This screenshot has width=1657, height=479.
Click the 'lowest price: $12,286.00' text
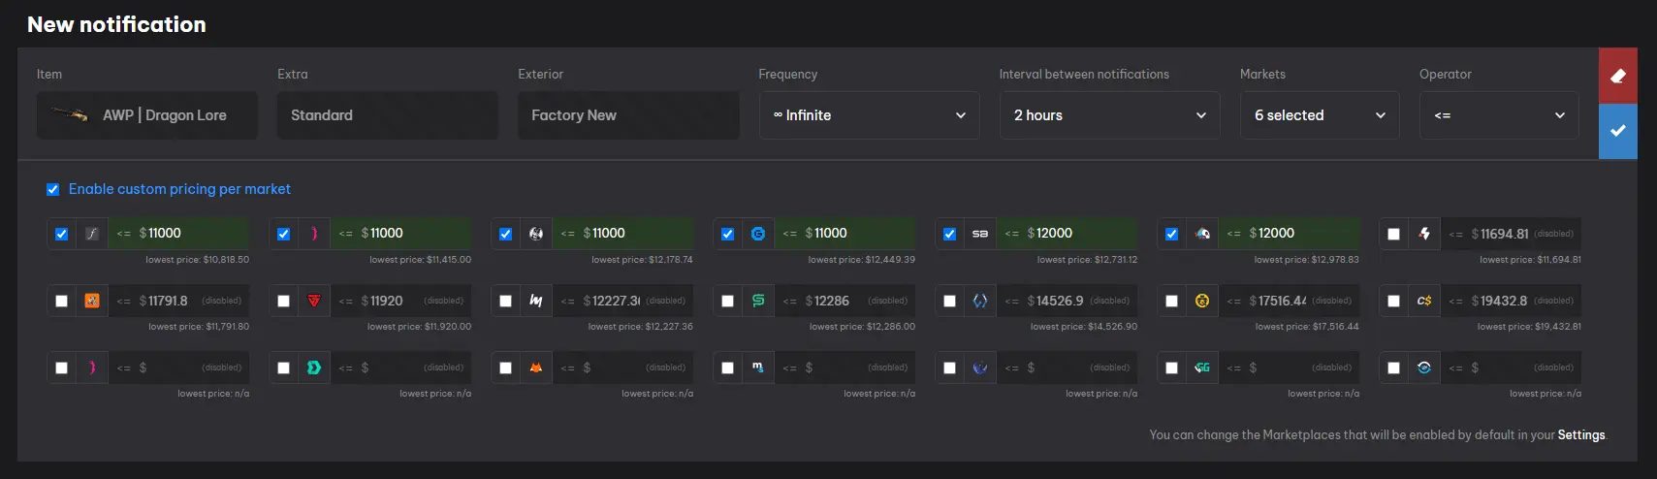point(862,327)
